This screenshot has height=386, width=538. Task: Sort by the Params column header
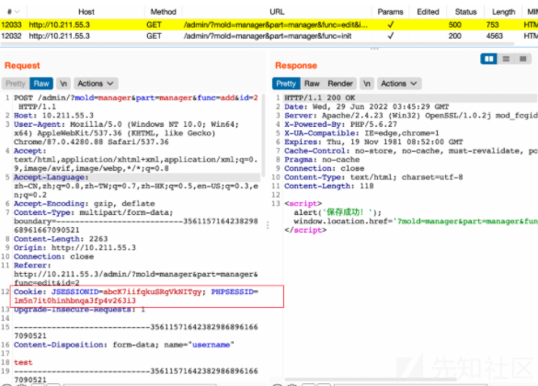point(390,12)
